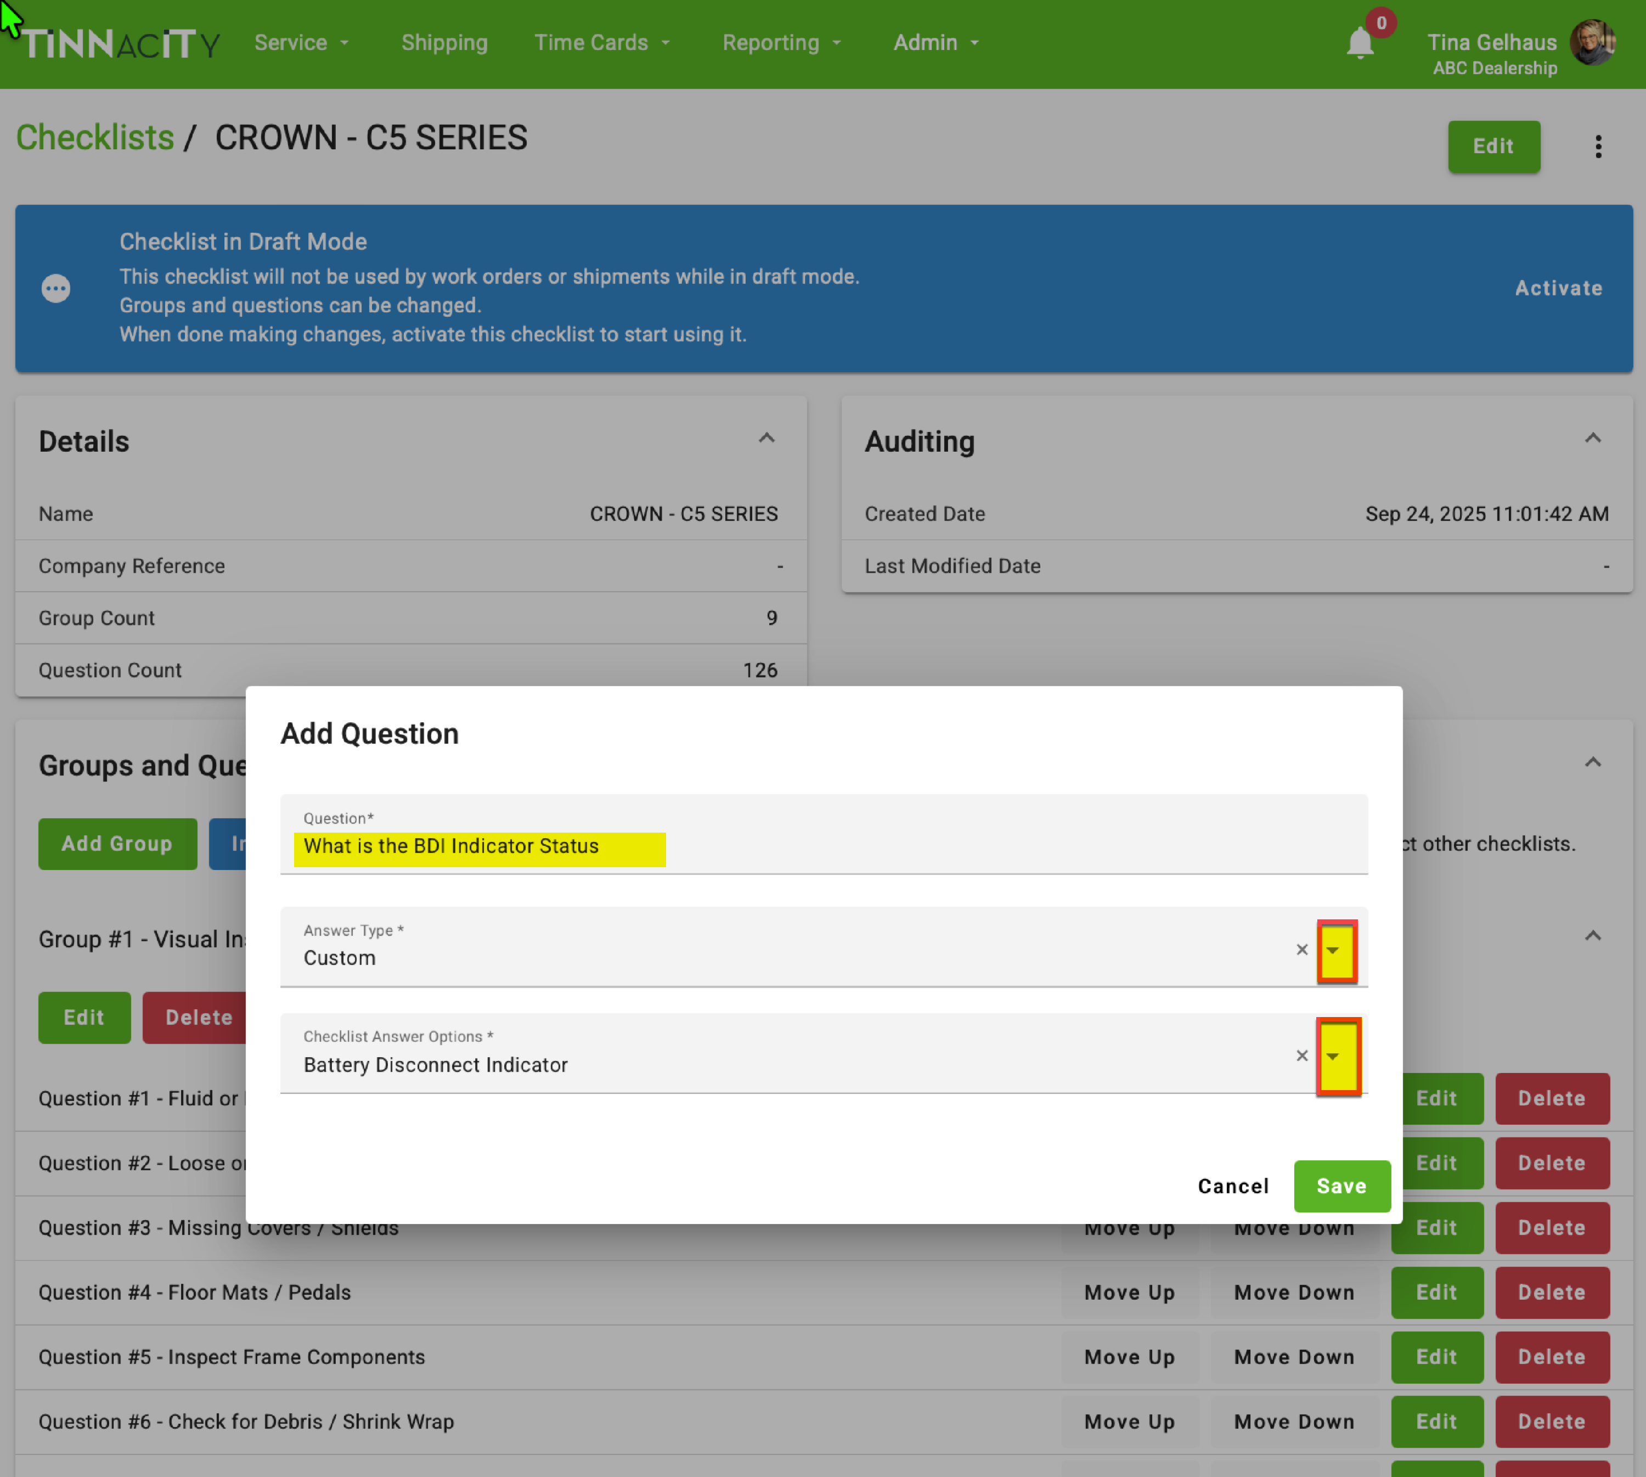
Task: Open the Checklist Answer Options dropdown arrow
Action: [1333, 1057]
